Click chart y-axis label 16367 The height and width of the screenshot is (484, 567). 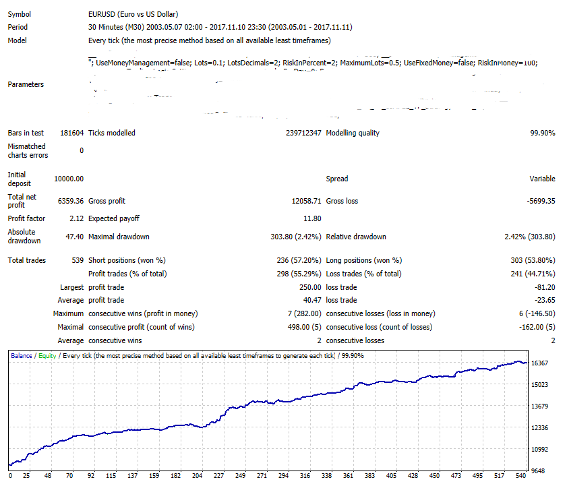(539, 363)
